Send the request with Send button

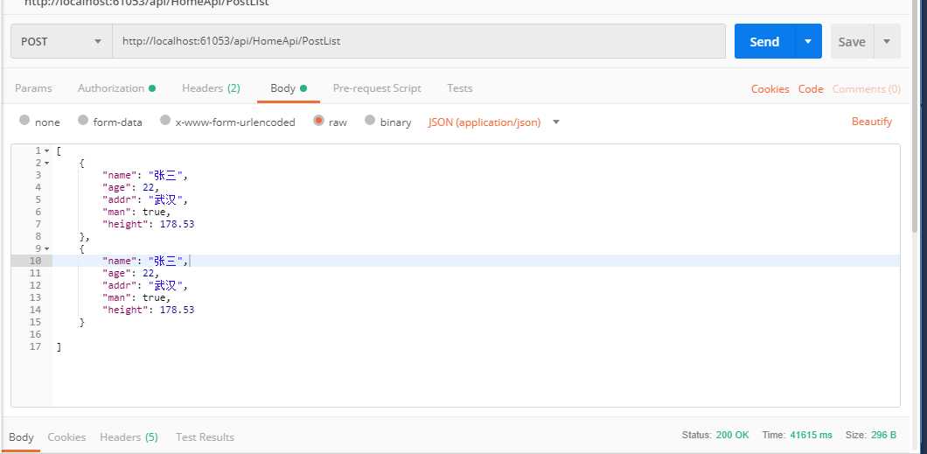coord(764,41)
